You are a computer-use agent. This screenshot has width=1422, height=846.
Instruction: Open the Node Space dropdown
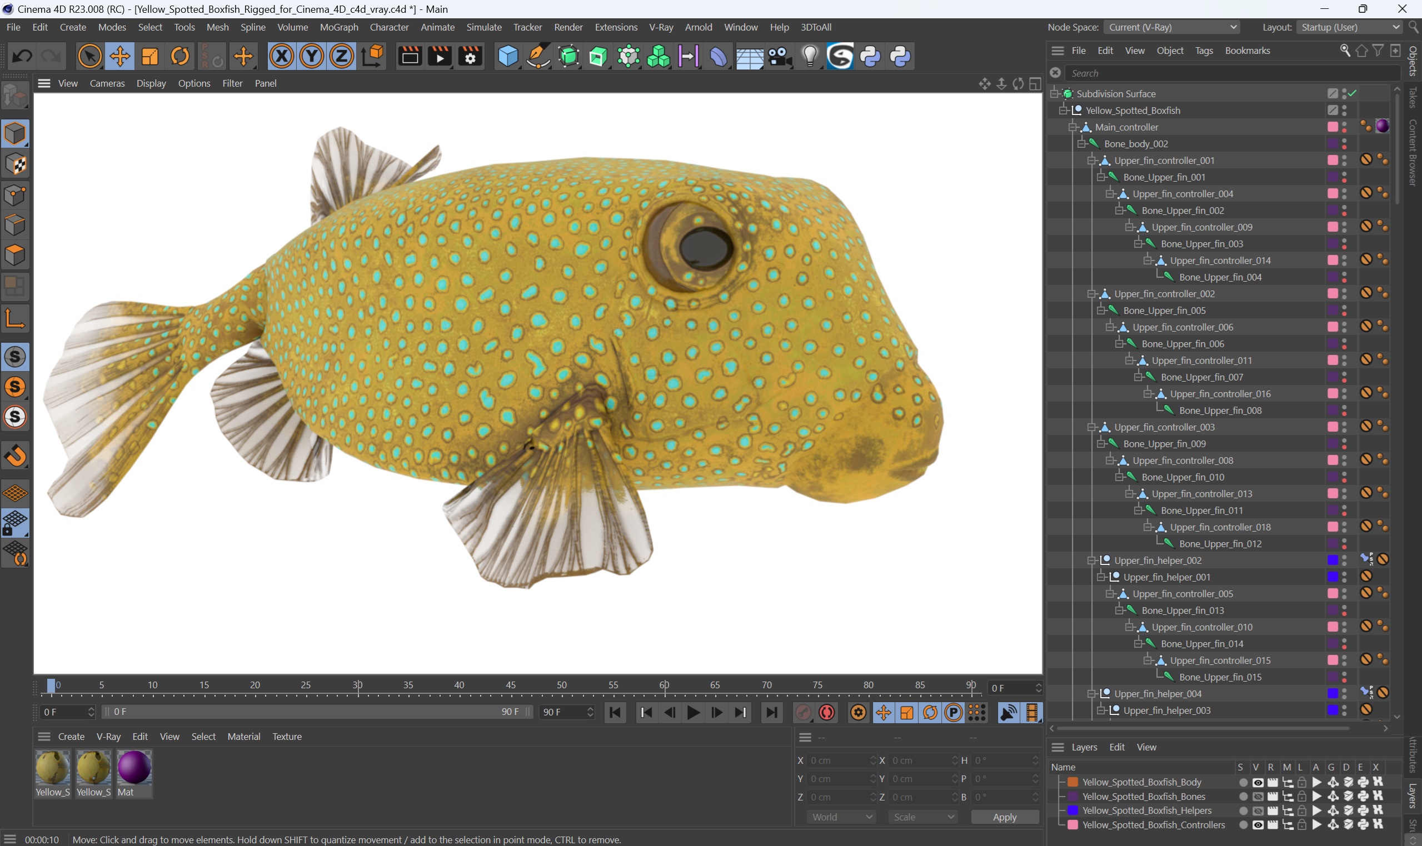point(1172,27)
